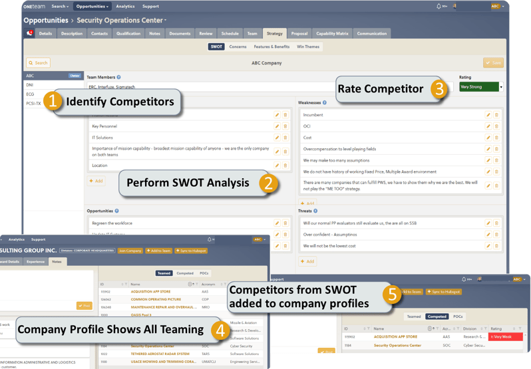The width and height of the screenshot is (531, 369).
Task: Add a new Strengths item
Action: (96, 181)
